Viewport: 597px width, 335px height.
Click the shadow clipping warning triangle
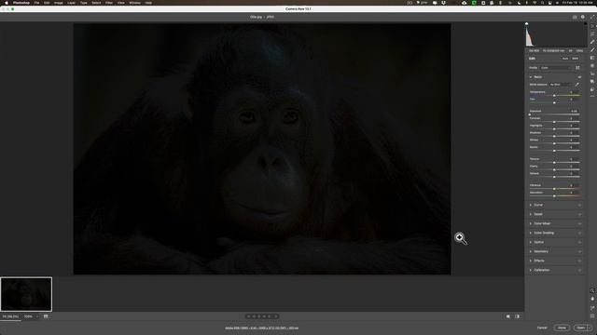pos(526,23)
